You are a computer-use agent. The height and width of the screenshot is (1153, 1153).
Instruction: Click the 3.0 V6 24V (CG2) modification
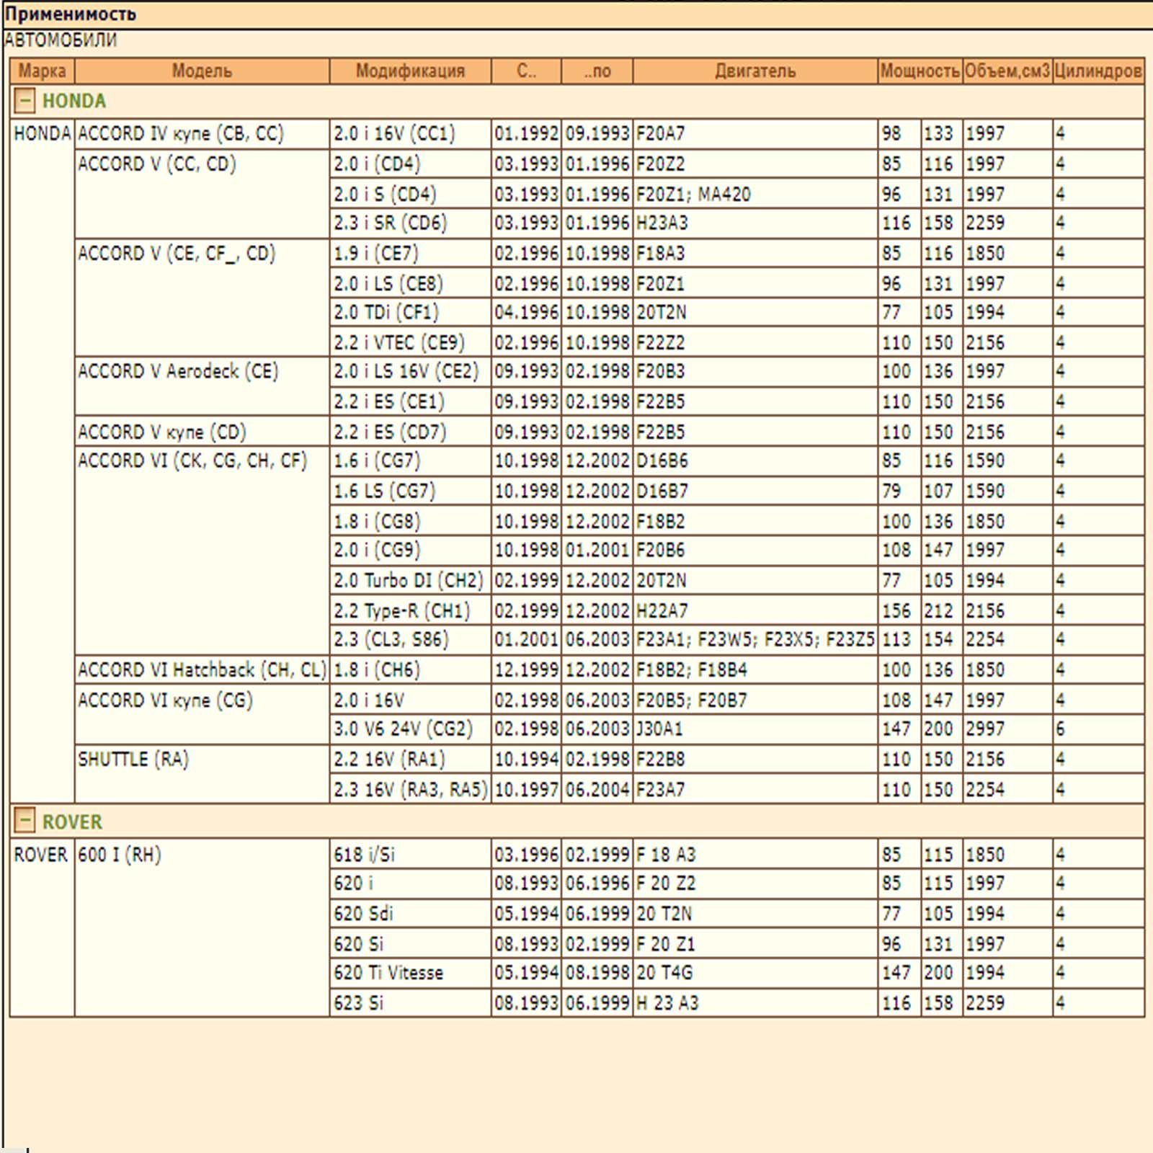(x=403, y=729)
